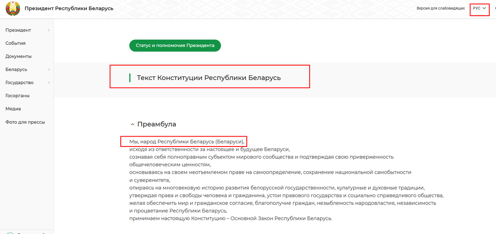
Task: Click line желая обеспечить мир и гражданское согласие
Action: 283,203
